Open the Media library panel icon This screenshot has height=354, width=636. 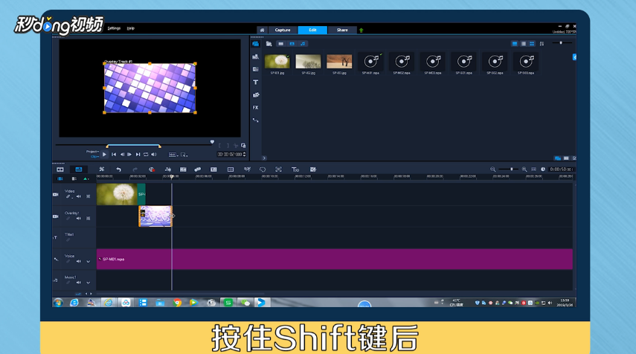pos(256,44)
